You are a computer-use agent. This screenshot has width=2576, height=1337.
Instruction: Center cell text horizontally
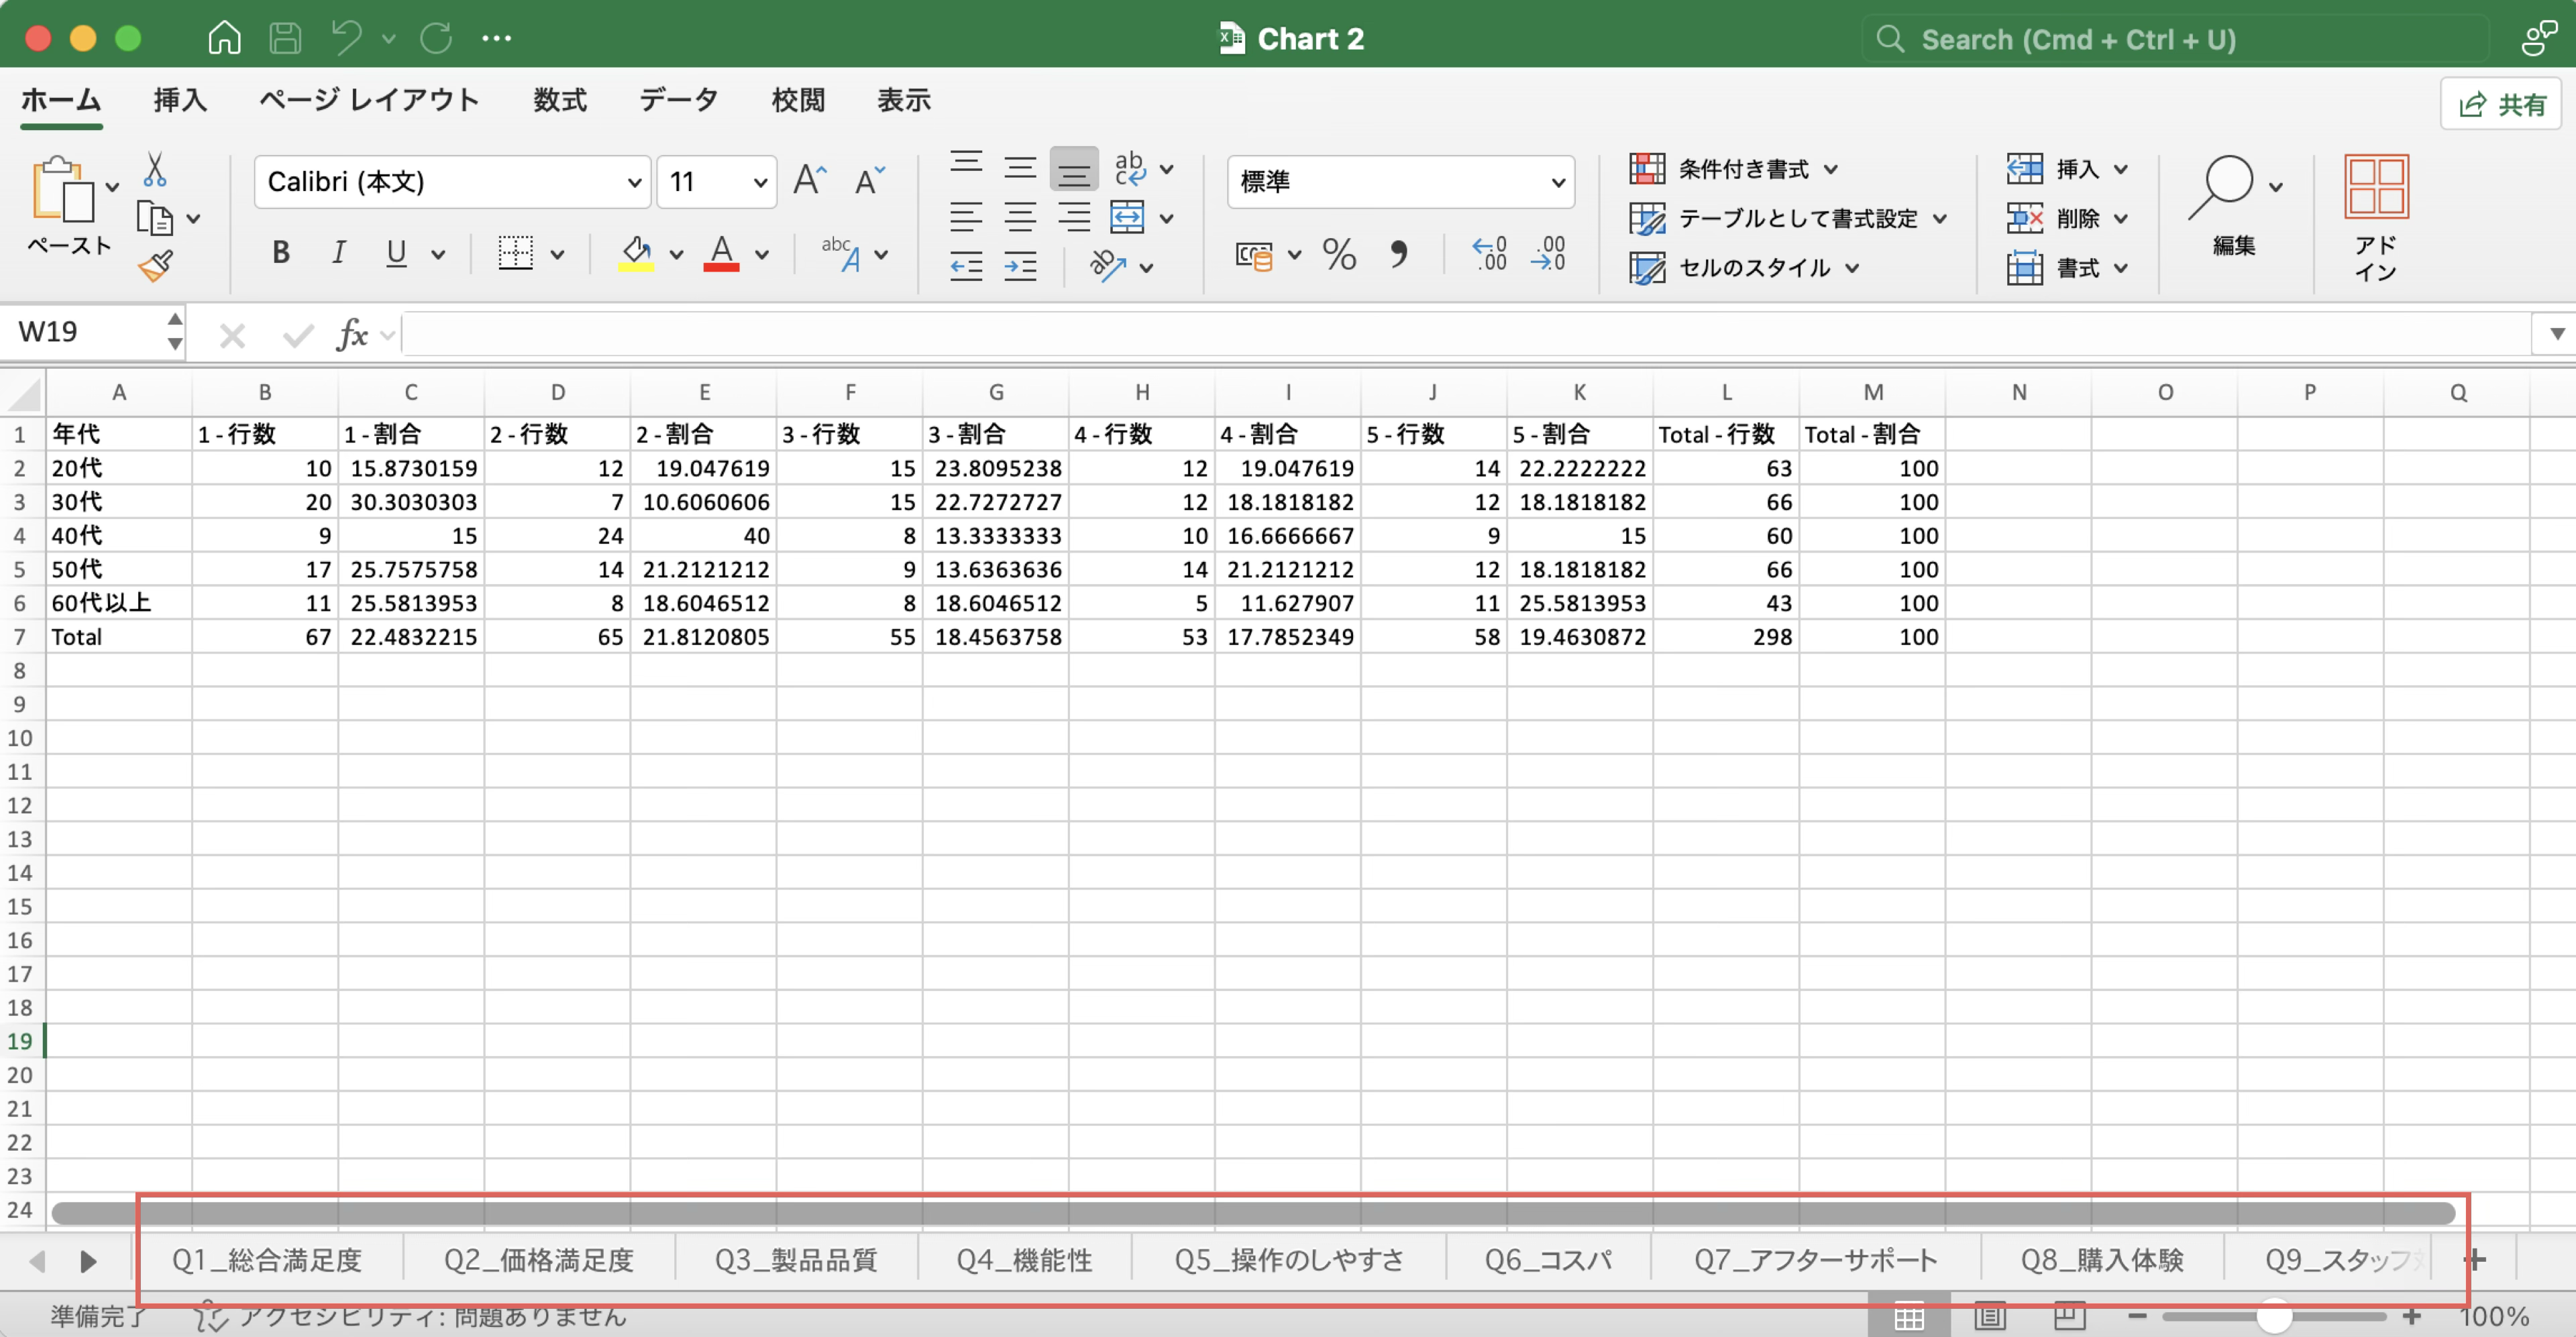[x=1020, y=217]
